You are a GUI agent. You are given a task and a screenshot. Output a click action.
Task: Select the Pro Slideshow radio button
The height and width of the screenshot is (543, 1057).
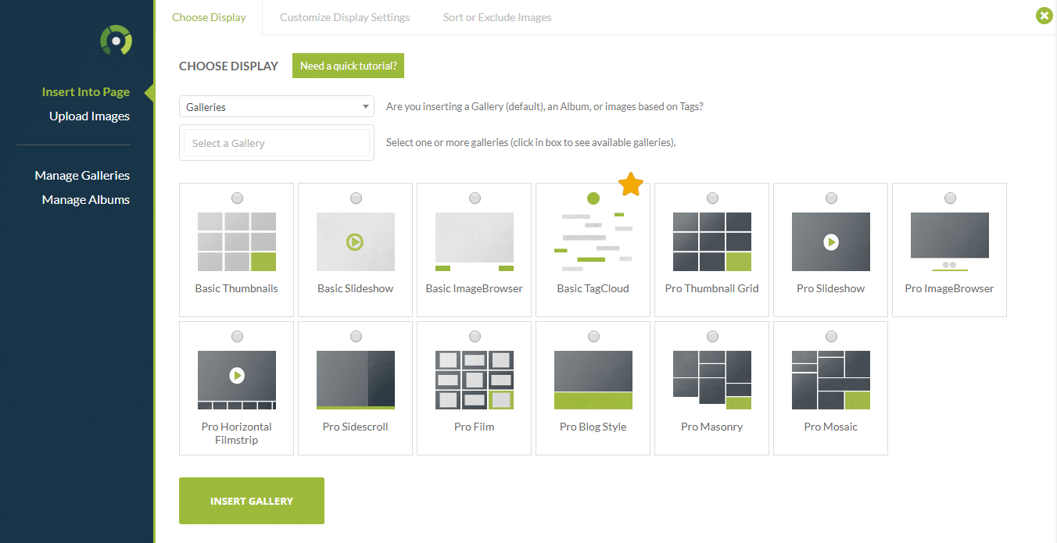click(x=831, y=198)
